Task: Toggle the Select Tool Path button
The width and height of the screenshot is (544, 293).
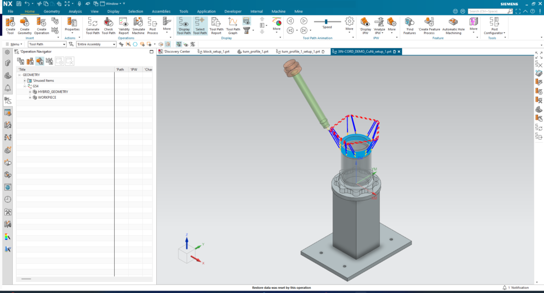Action: click(200, 25)
